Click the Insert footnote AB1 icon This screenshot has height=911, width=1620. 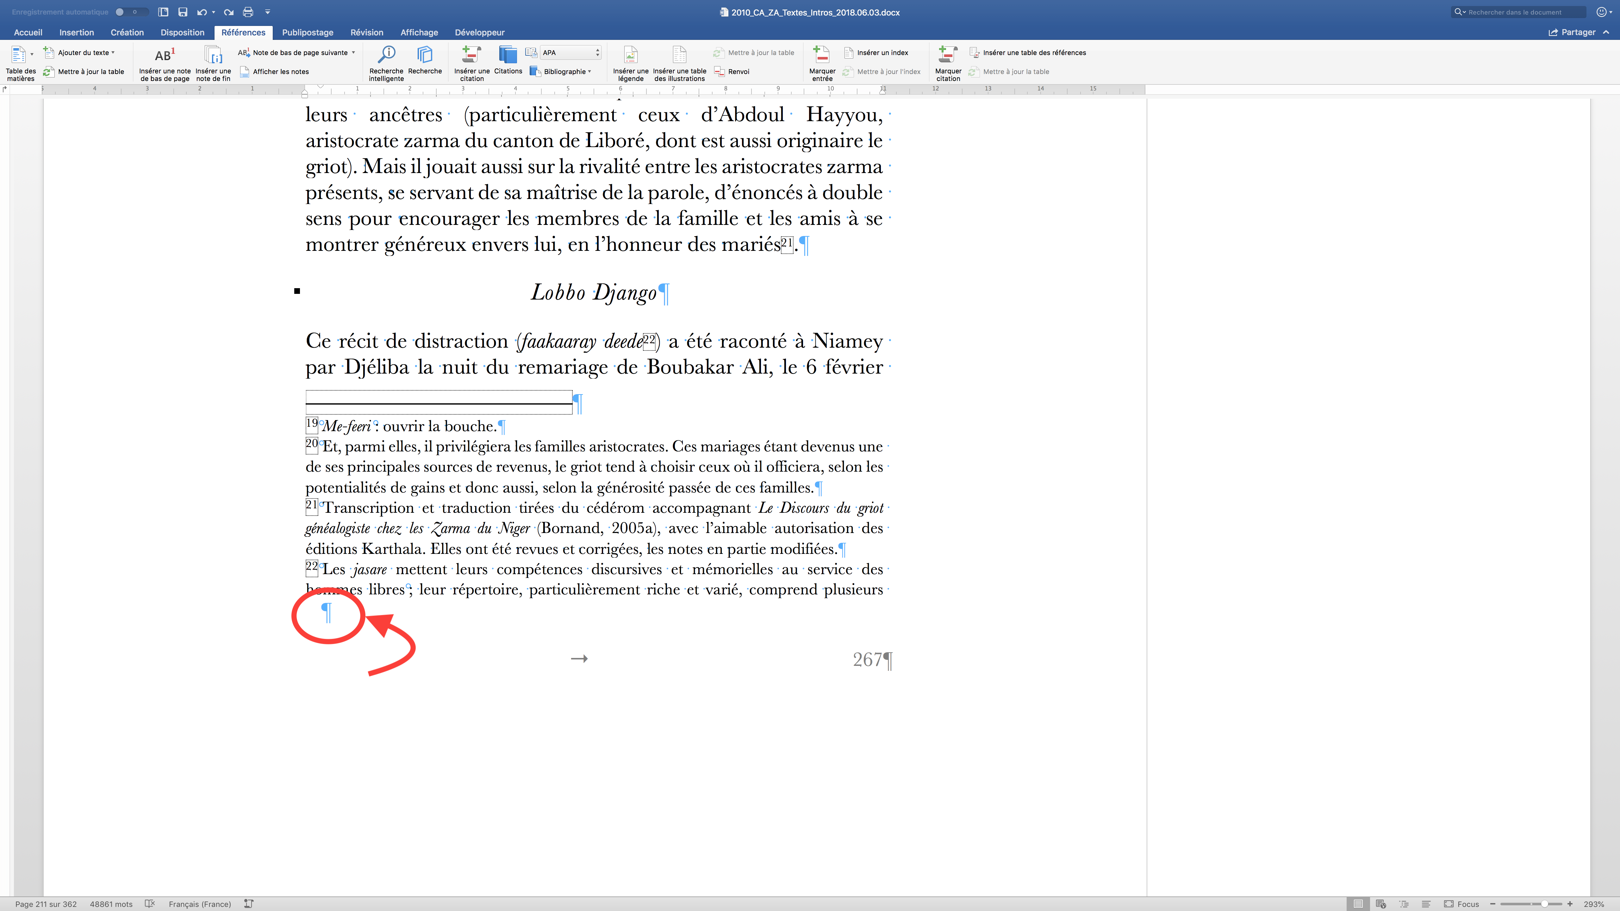click(x=164, y=55)
